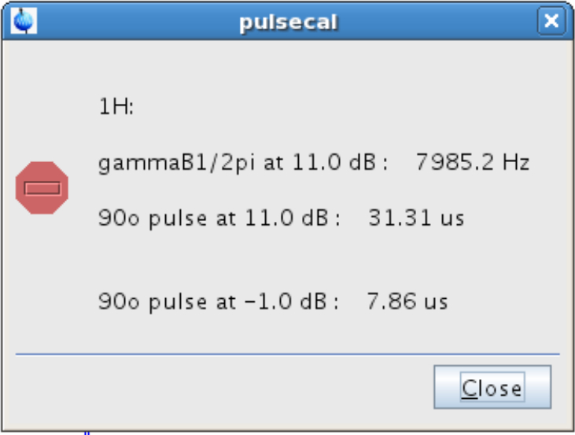Click the Close button
Screen dimensions: 575x435
(x=492, y=389)
